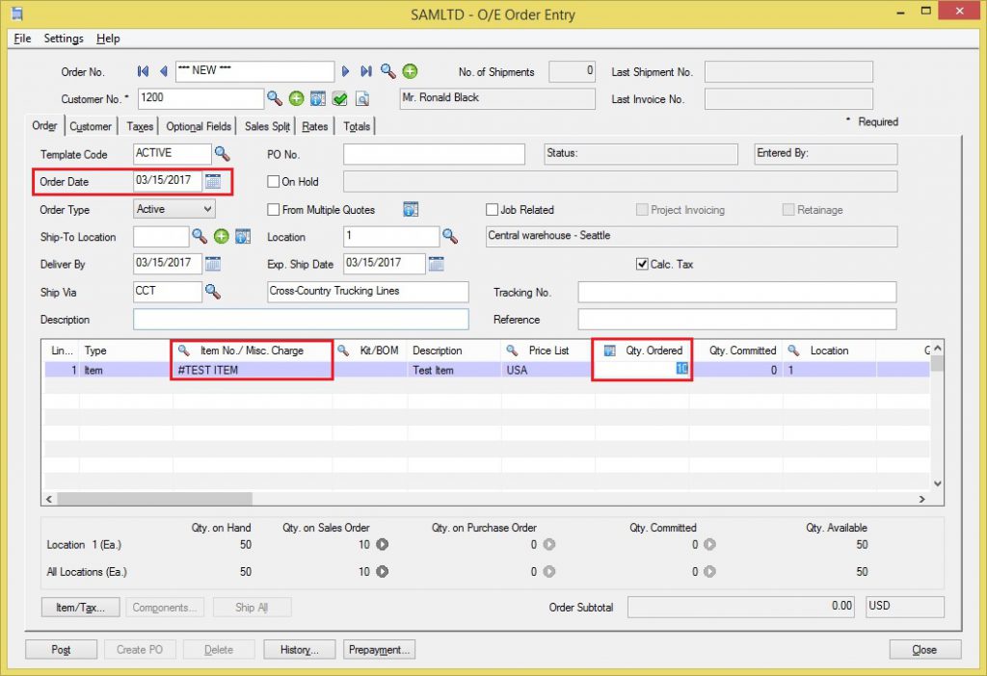Uncheck Calc. Tax checkbox
This screenshot has height=676, width=987.
(x=641, y=264)
